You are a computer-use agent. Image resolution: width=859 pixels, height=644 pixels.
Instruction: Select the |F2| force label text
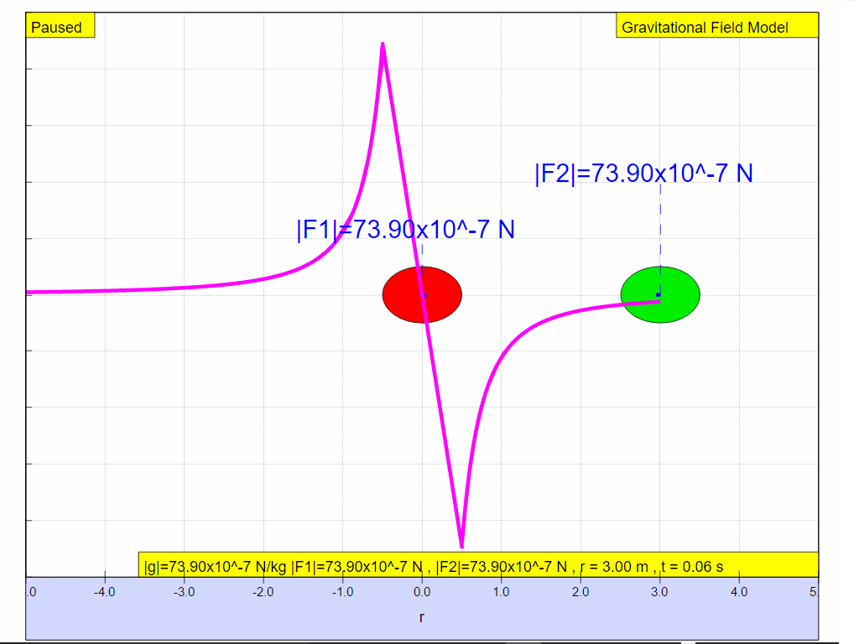pos(643,174)
